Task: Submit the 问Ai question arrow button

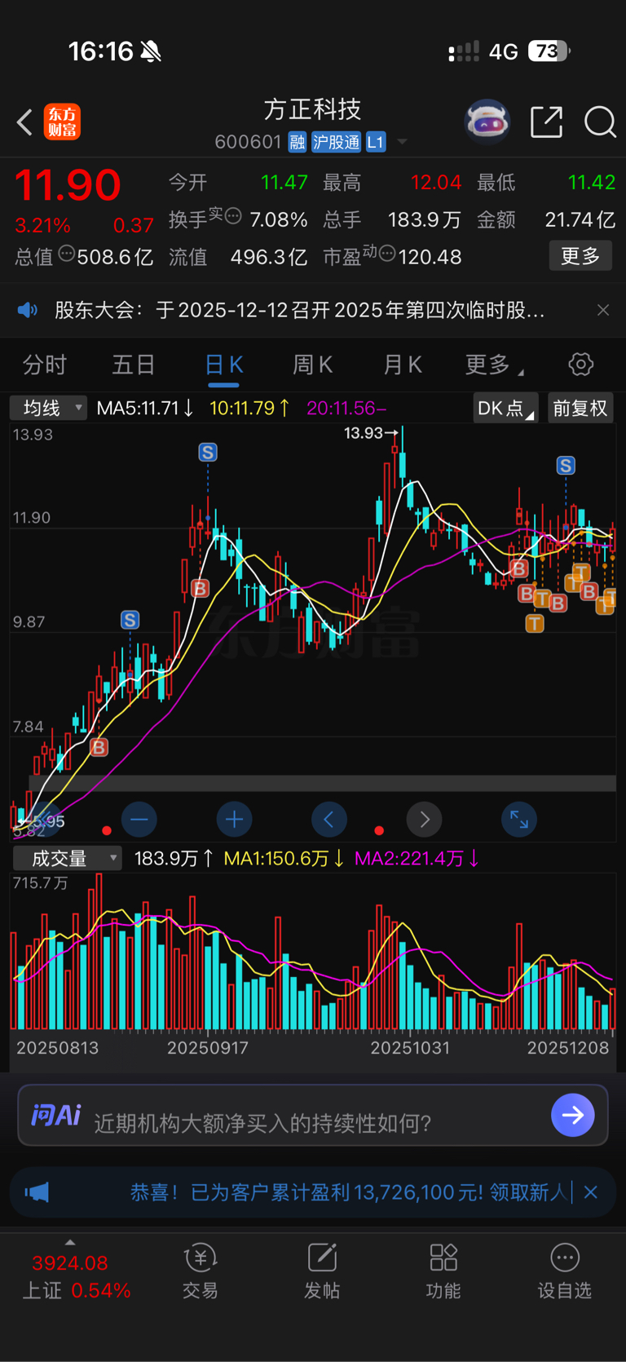Action: coord(573,1115)
